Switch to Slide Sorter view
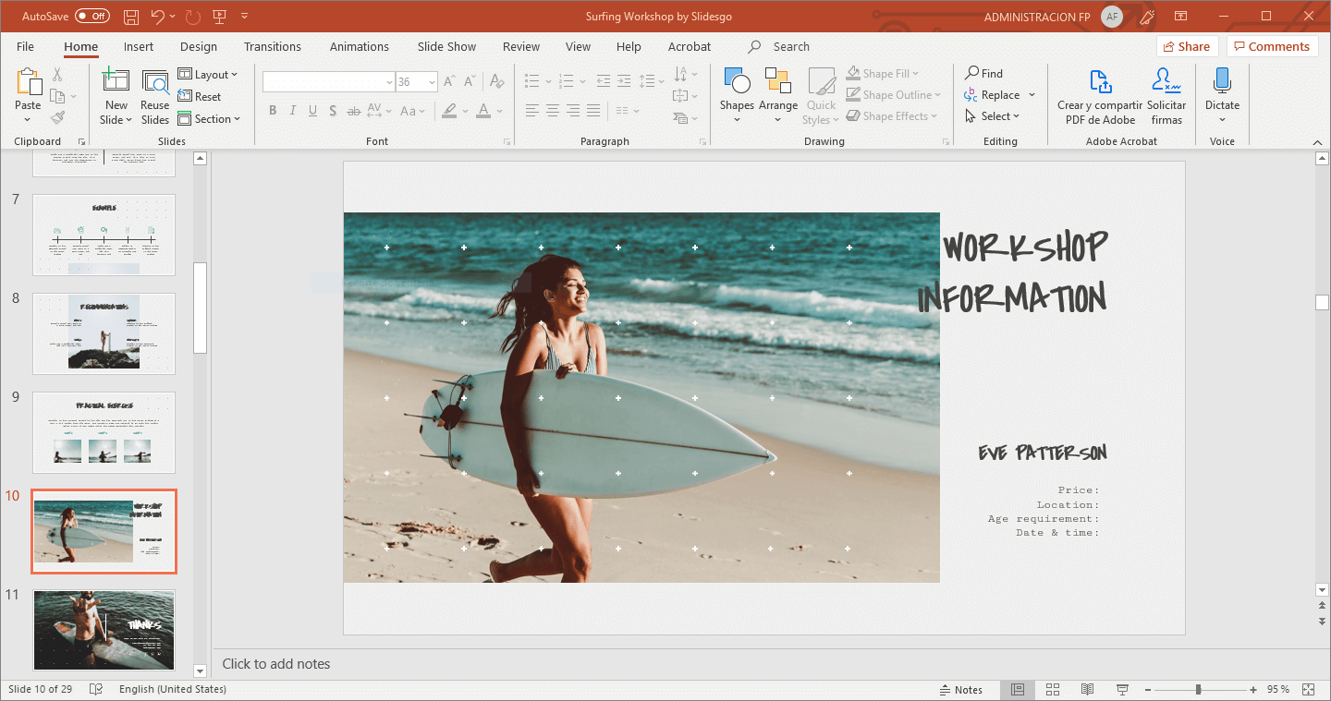 point(1053,690)
